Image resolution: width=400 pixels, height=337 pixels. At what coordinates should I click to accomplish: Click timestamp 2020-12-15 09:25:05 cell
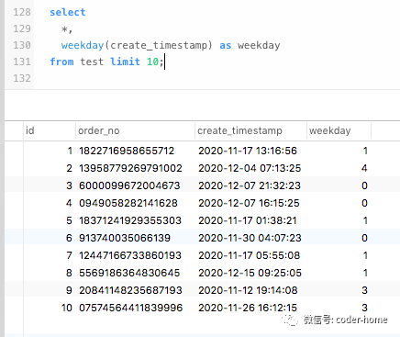(x=250, y=273)
